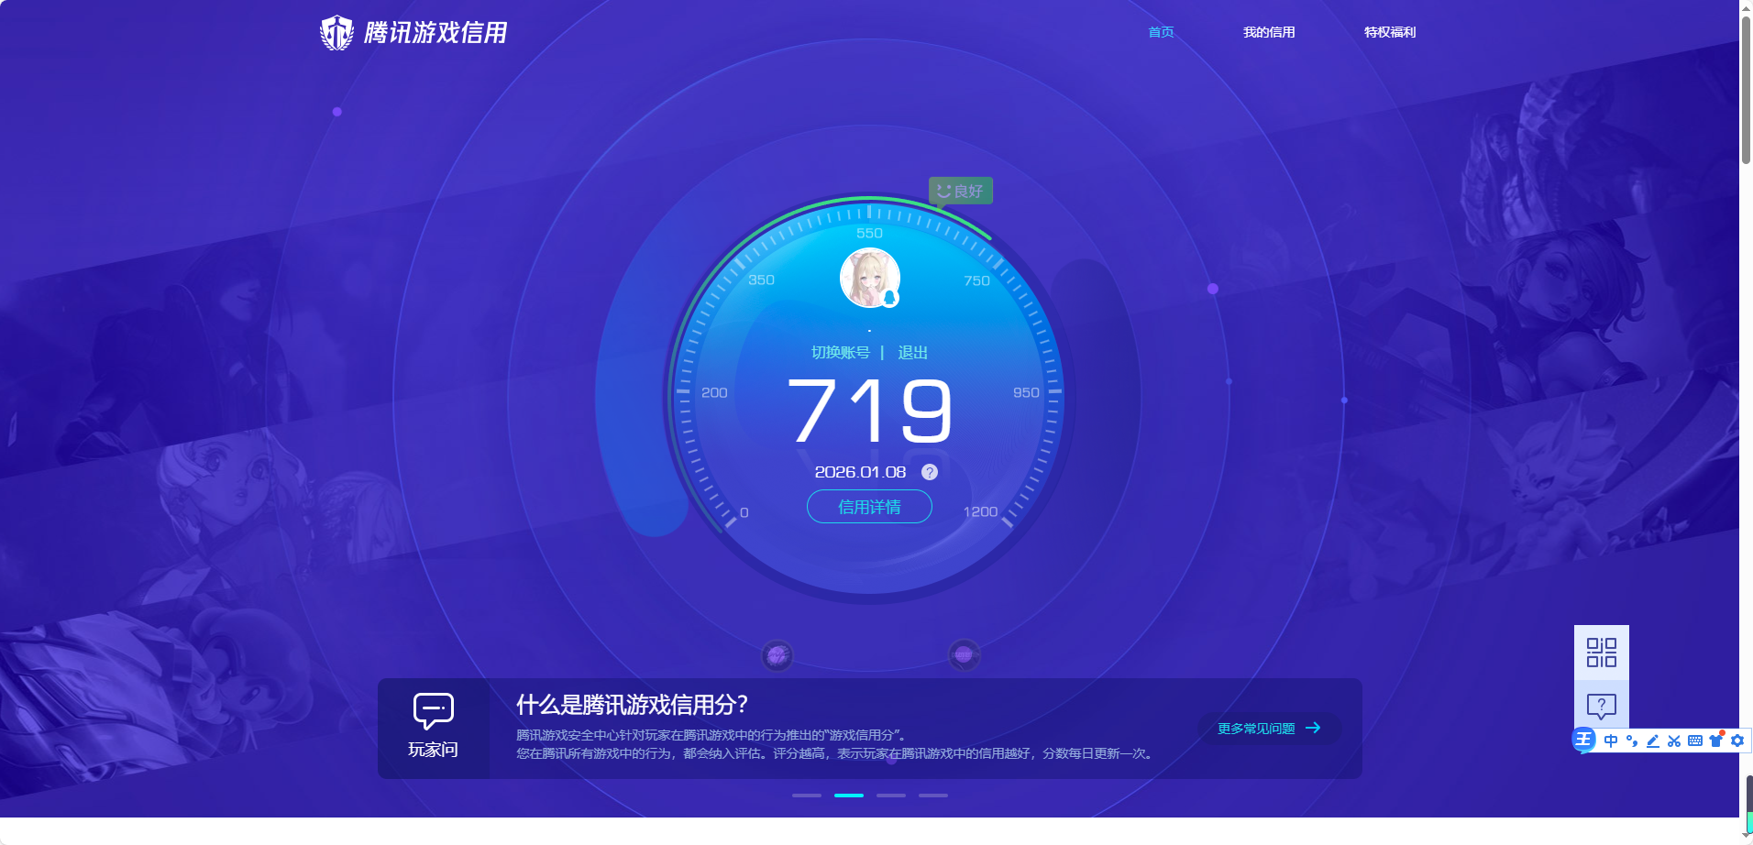Open the QR code panel on the right sidebar

[x=1602, y=653]
